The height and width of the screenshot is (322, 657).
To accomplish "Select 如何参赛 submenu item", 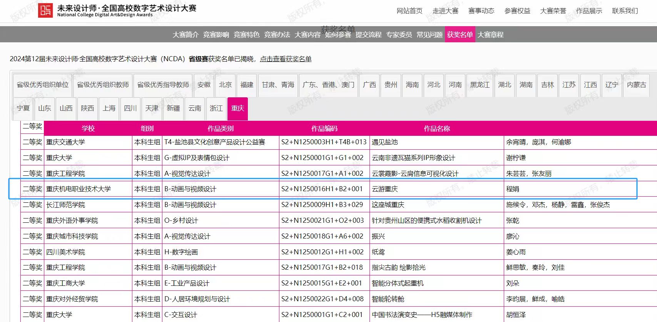I will click(x=338, y=35).
